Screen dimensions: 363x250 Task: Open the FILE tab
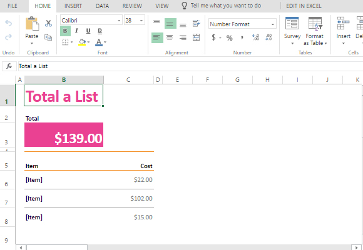[x=13, y=6]
